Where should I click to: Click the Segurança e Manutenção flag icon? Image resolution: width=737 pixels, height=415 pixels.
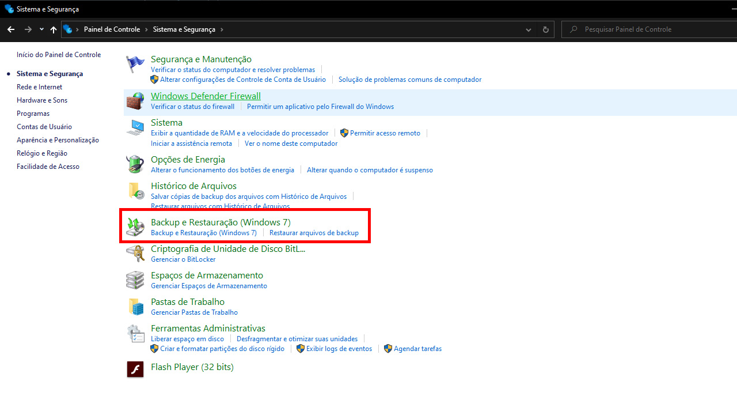(x=135, y=64)
